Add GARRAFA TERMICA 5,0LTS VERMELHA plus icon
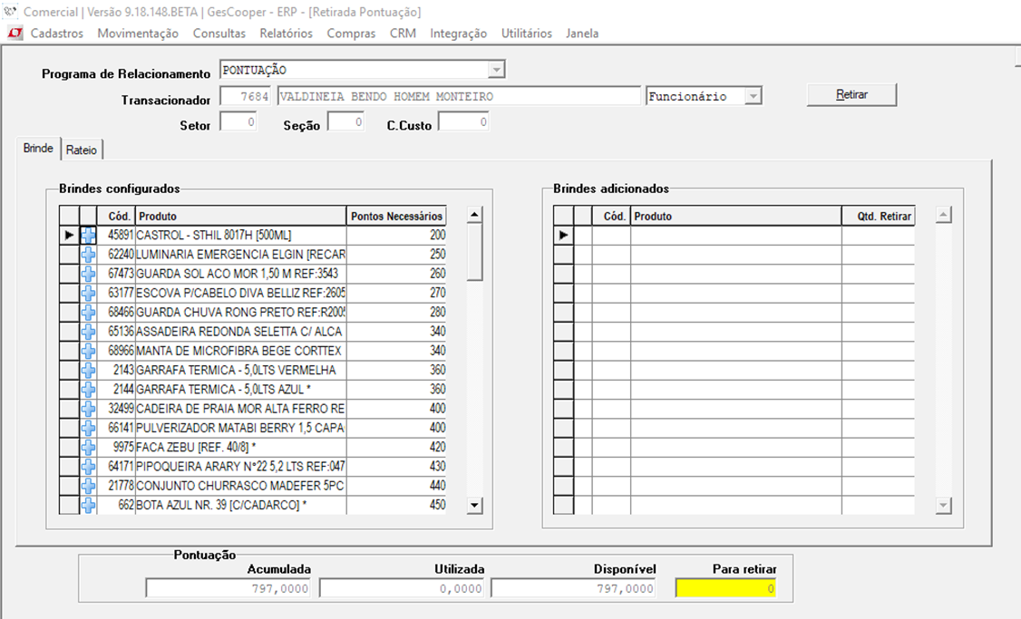The width and height of the screenshot is (1021, 619). (x=88, y=370)
